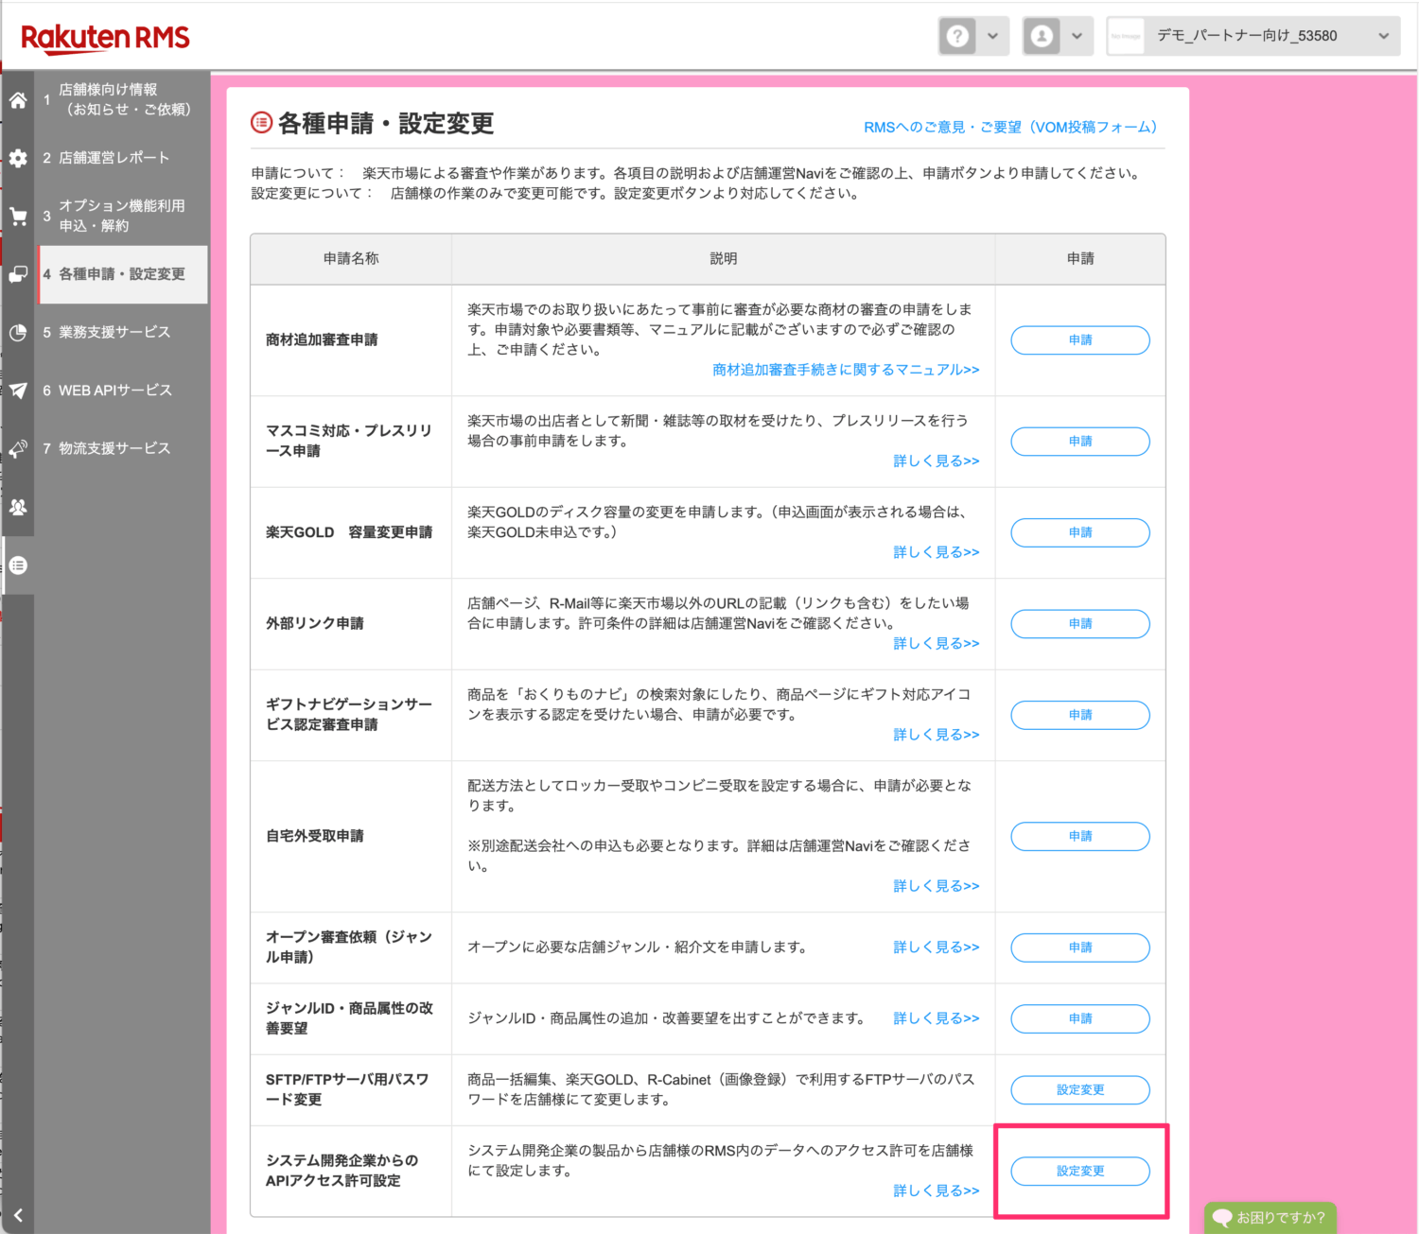Screen dimensions: 1419x1234
Task: Click the list circle sidebar icon
Action: (18, 565)
